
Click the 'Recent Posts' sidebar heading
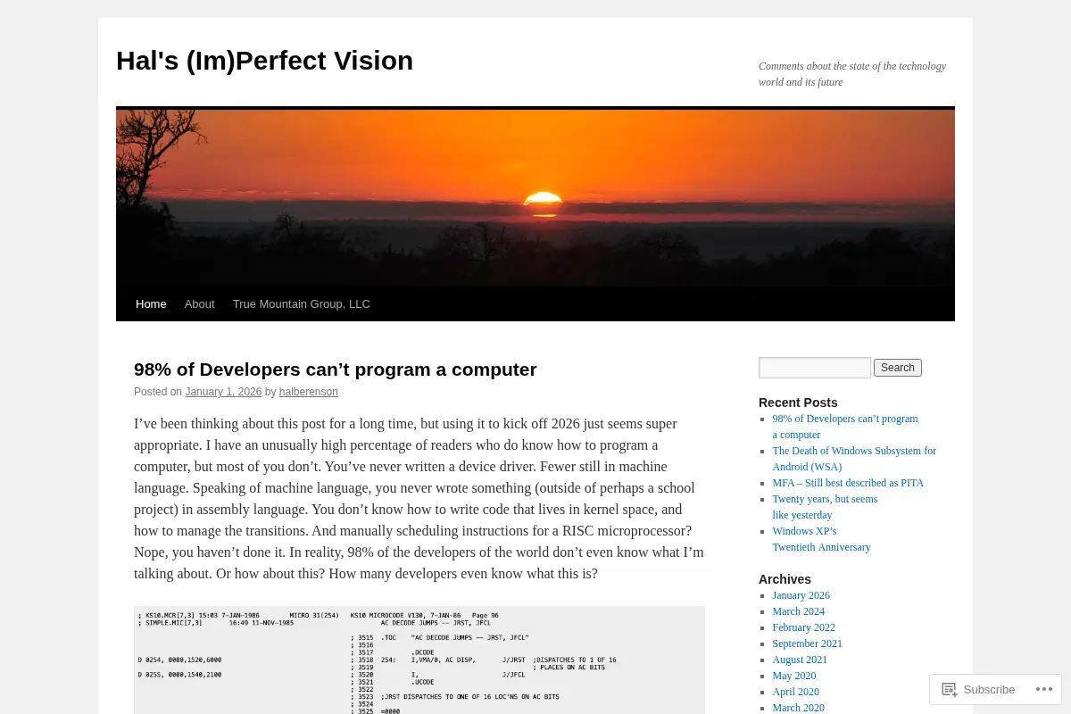point(798,403)
